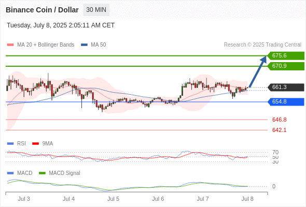Click the Jul 8 date axis label
Image resolution: width=306 pixels, height=207 pixels.
pos(247,199)
